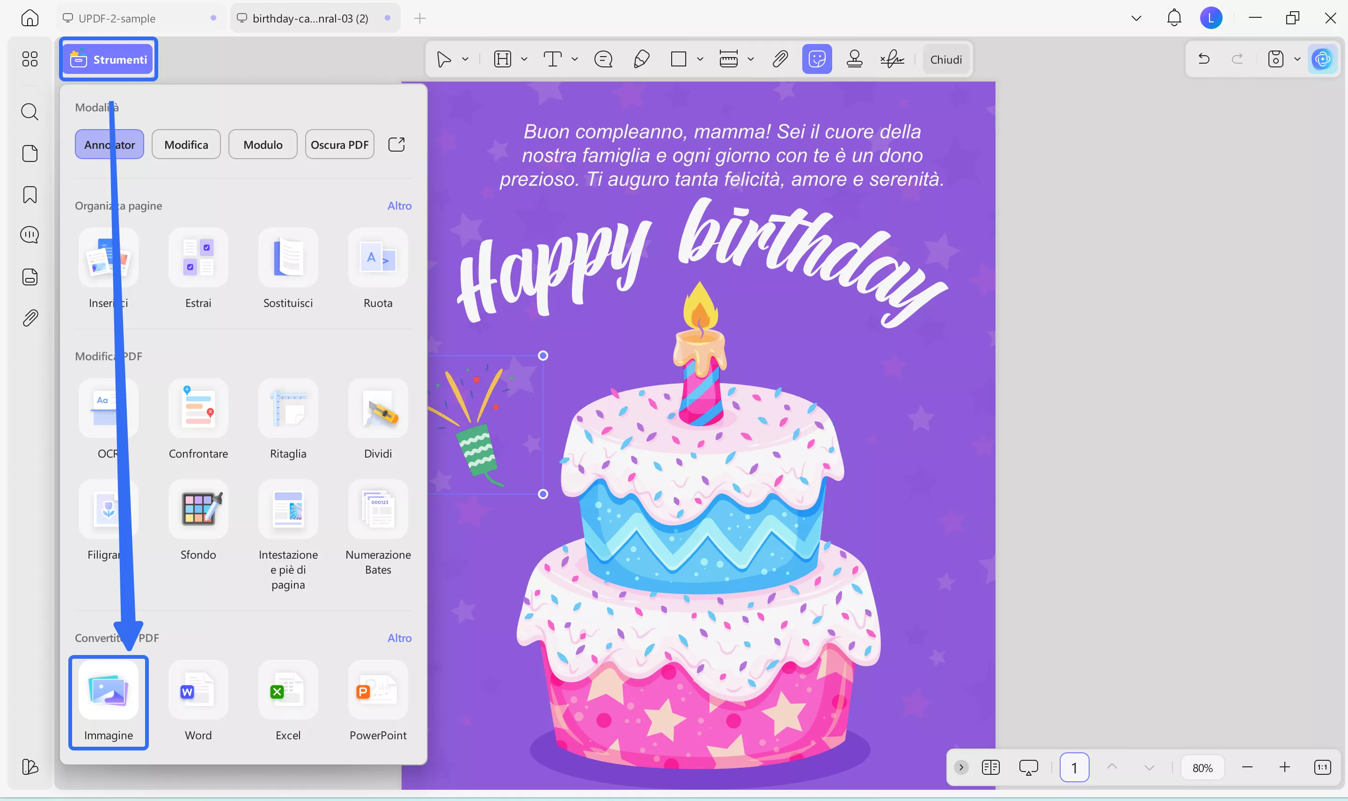Viewport: 1348px width, 801px height.
Task: Activate Oscura PDF mode
Action: coord(339,144)
